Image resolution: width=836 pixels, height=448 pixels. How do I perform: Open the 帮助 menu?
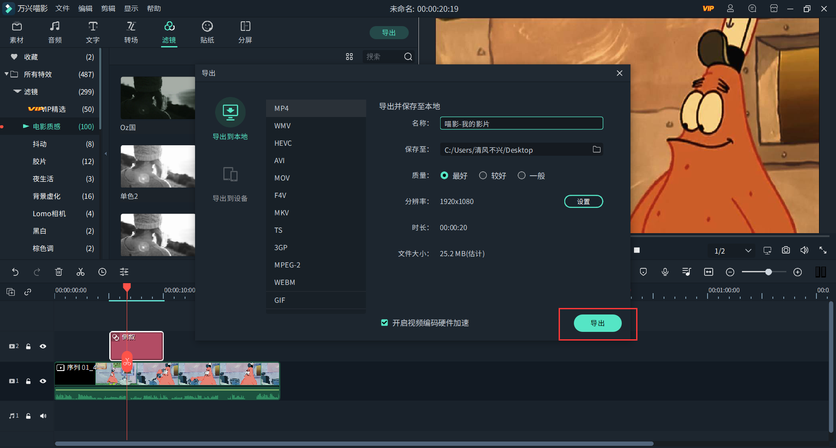point(154,8)
